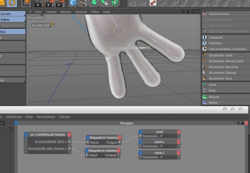Open the Opzioni viewport menu
This screenshot has height=173, width=250.
point(81,12)
